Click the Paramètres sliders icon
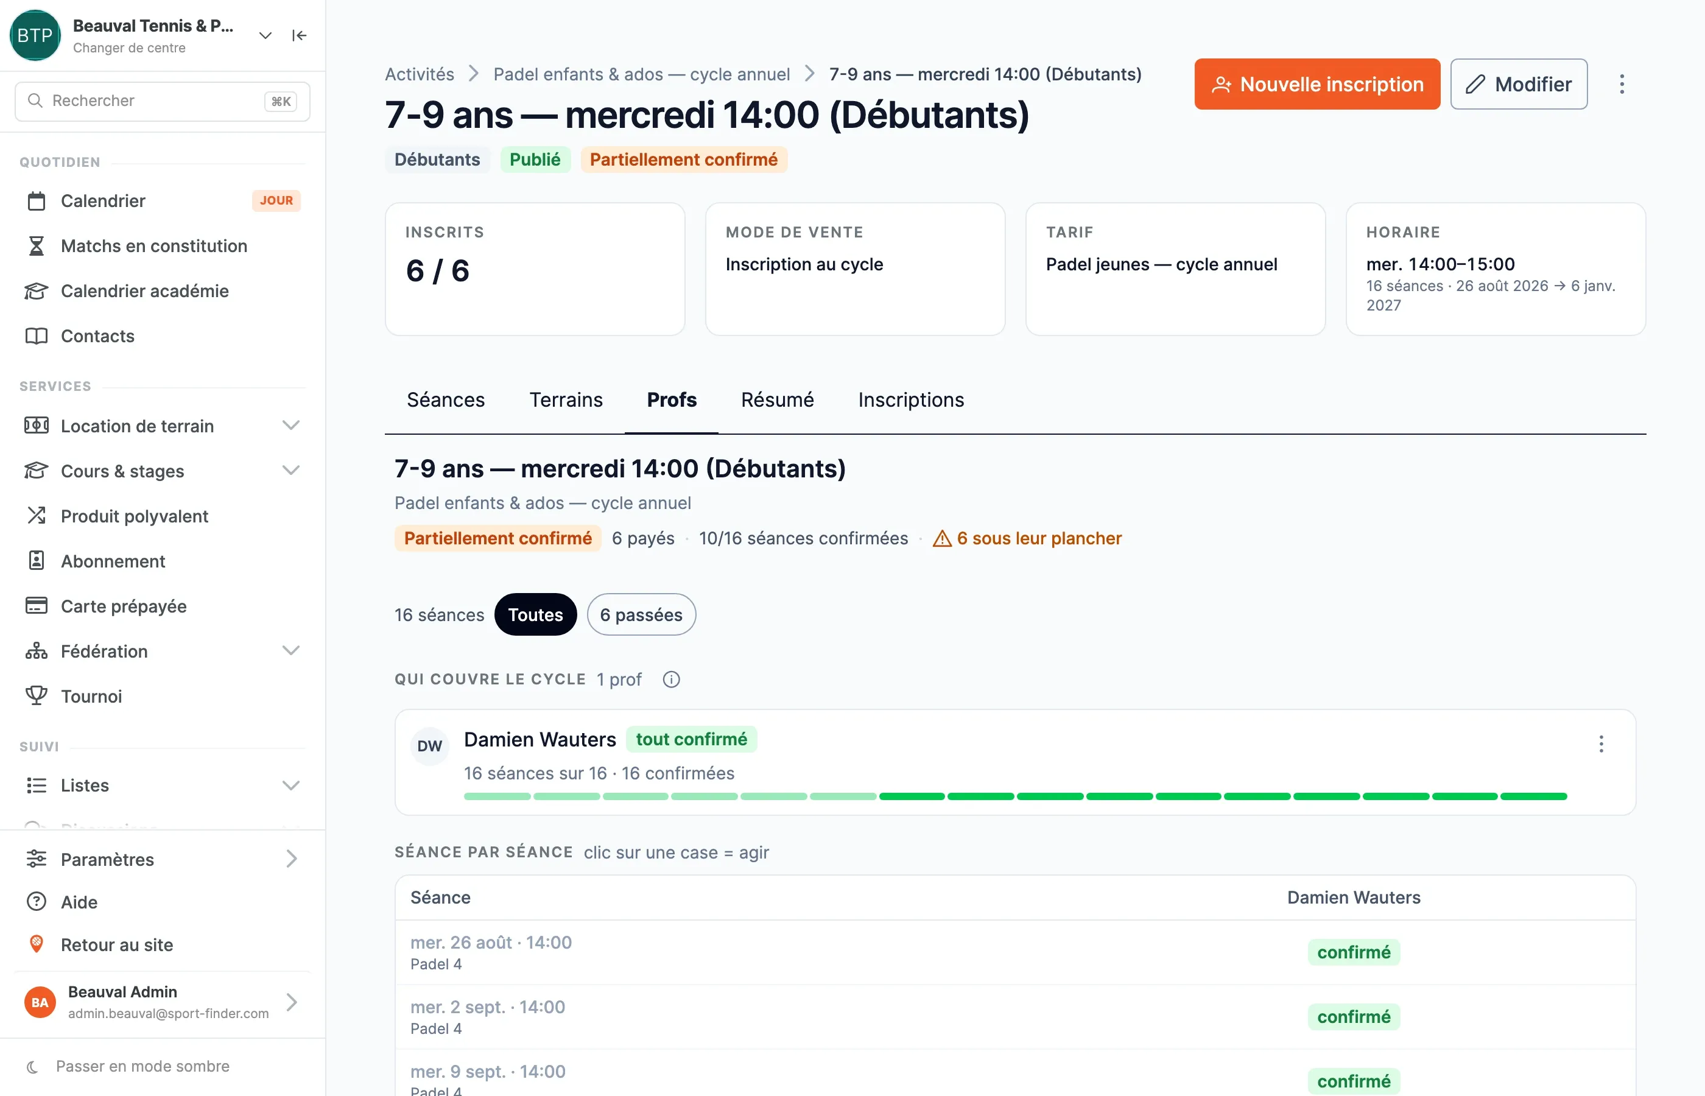 37,860
